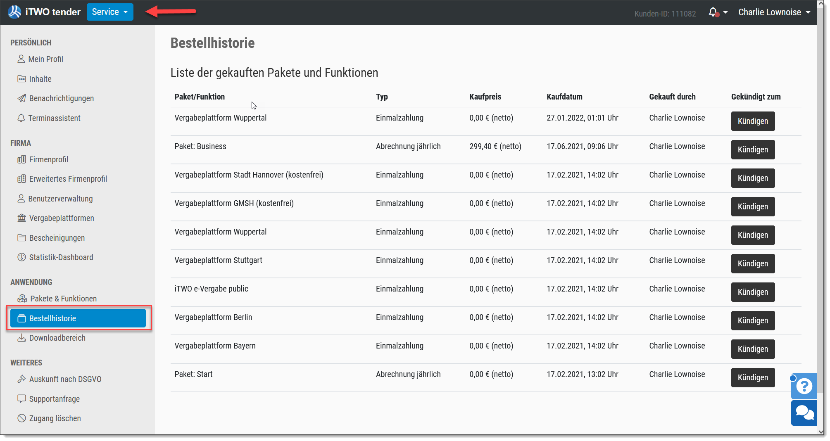Expand the Service dropdown

110,12
